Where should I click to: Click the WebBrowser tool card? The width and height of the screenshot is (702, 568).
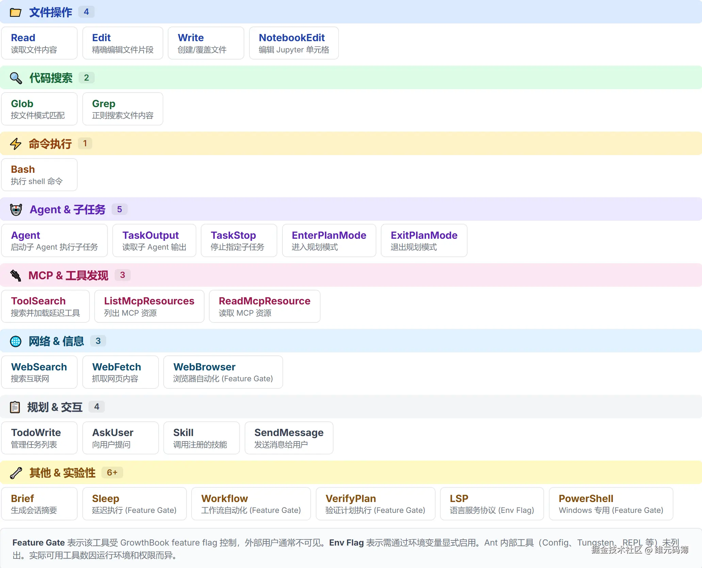click(223, 372)
